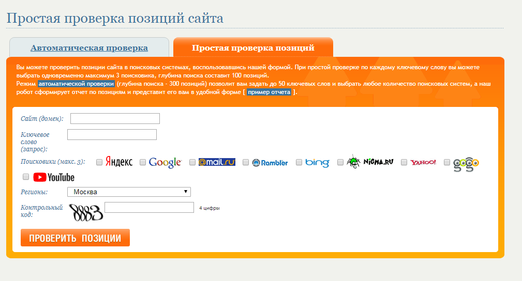Click the Yahoo! logo
This screenshot has width=522, height=281.
tap(423, 162)
